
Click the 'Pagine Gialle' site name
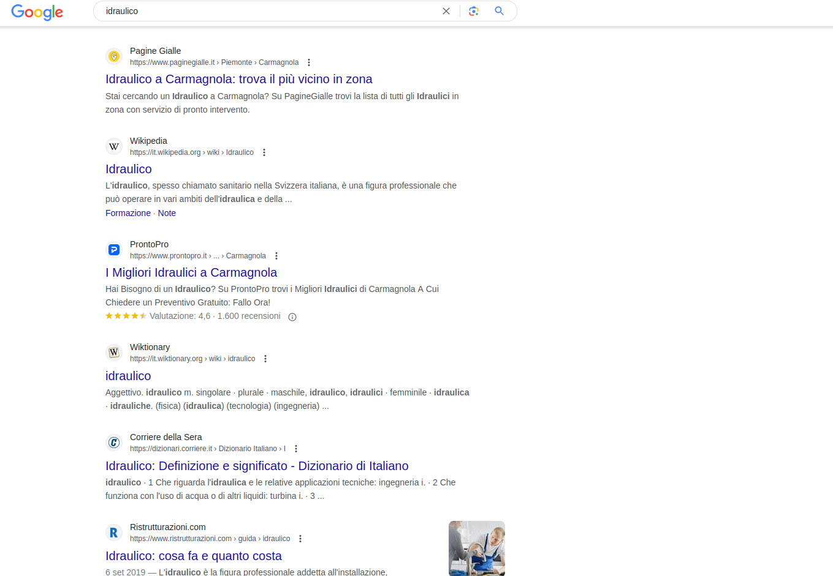click(x=156, y=51)
